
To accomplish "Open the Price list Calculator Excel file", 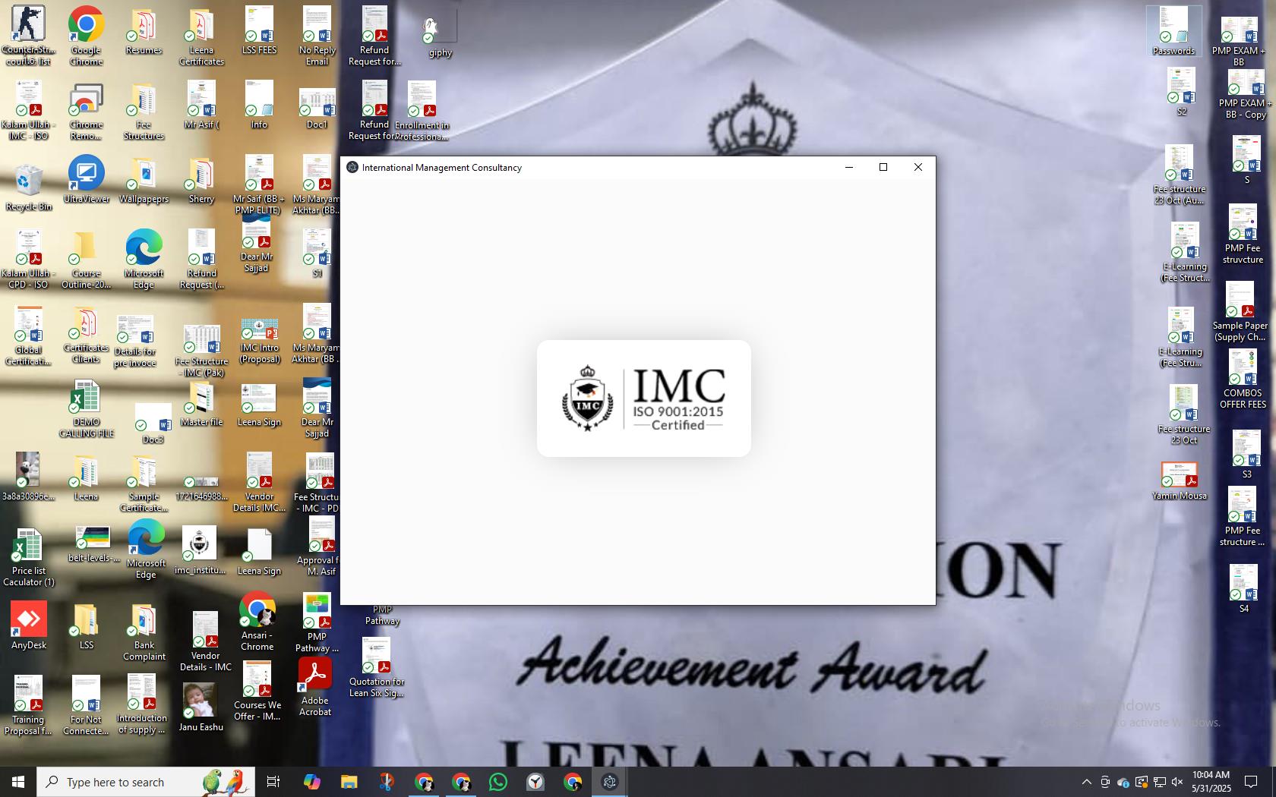I will pos(28,557).
